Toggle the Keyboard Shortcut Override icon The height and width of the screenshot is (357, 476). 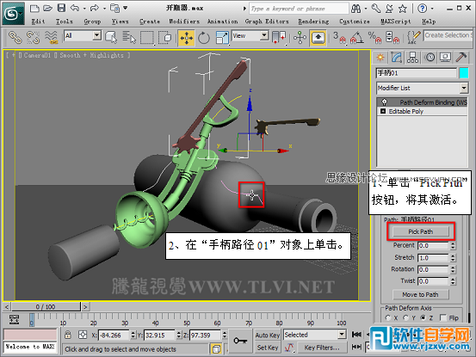click(318, 38)
